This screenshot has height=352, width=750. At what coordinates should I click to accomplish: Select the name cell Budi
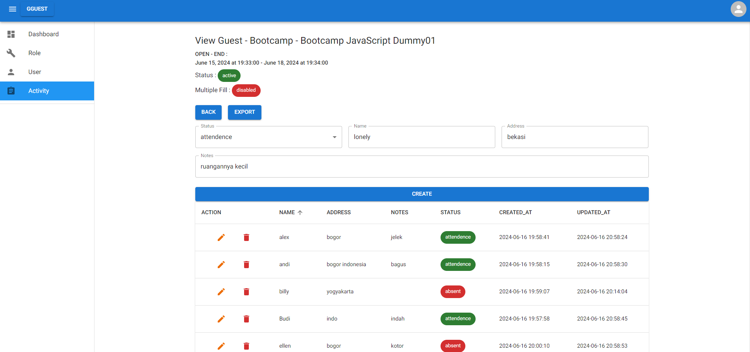click(285, 319)
